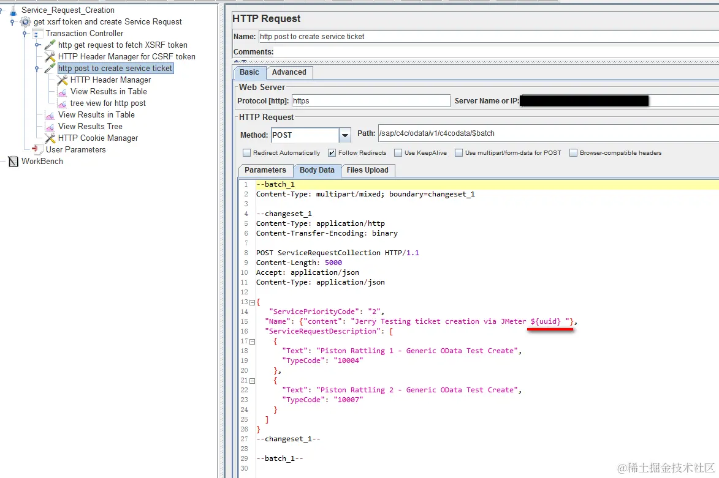Click the HTTP Cookie Manager wrench icon
The height and width of the screenshot is (478, 719).
tap(50, 138)
